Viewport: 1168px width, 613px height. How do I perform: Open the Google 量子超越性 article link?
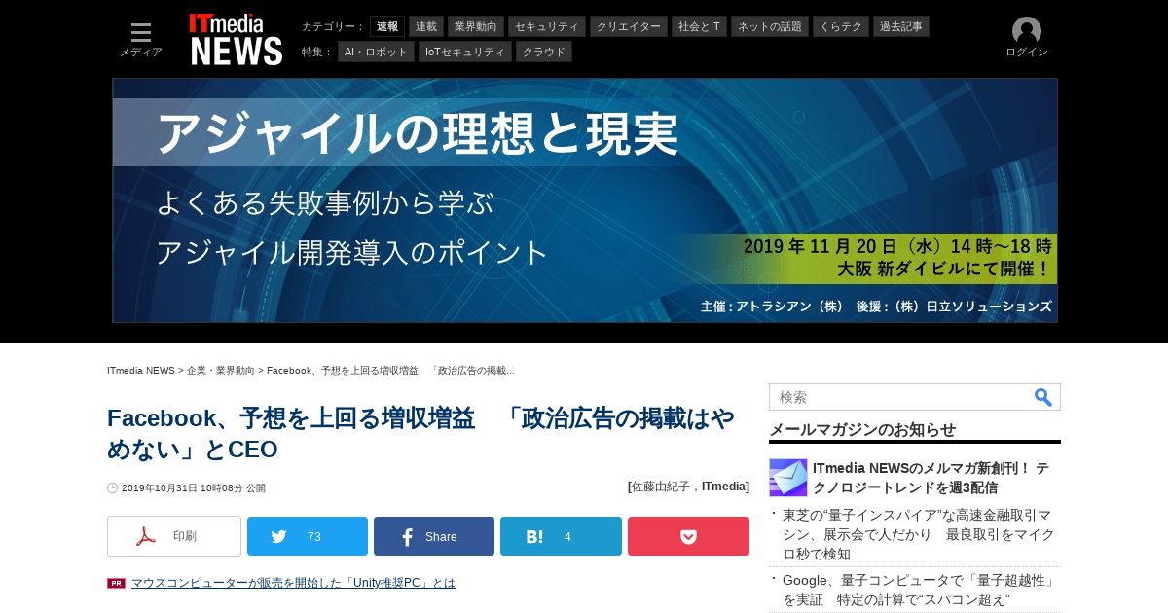[x=919, y=590]
